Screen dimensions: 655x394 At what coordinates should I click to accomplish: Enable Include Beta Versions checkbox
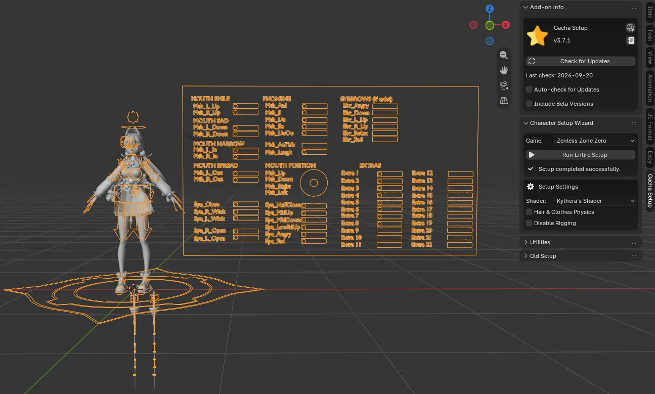pyautogui.click(x=529, y=104)
